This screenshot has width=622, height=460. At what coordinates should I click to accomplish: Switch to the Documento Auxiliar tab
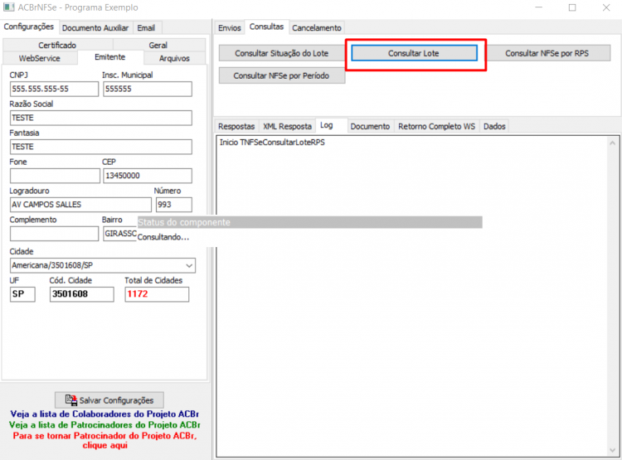click(95, 27)
